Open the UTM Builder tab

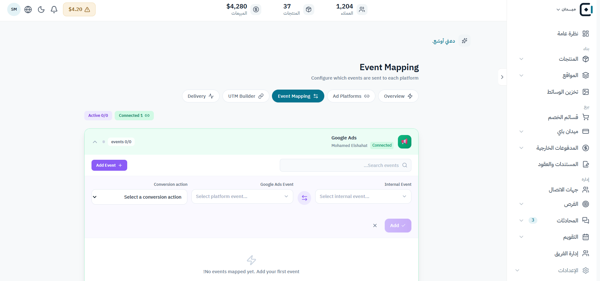[x=246, y=96]
